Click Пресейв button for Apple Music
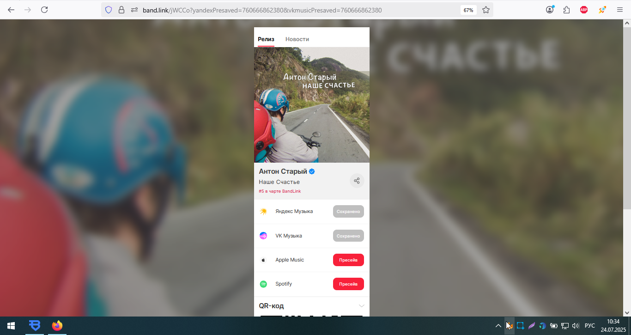The width and height of the screenshot is (631, 335). tap(348, 260)
